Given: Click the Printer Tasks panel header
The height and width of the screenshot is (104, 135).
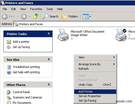Looking at the screenshot, I should [x=28, y=34].
